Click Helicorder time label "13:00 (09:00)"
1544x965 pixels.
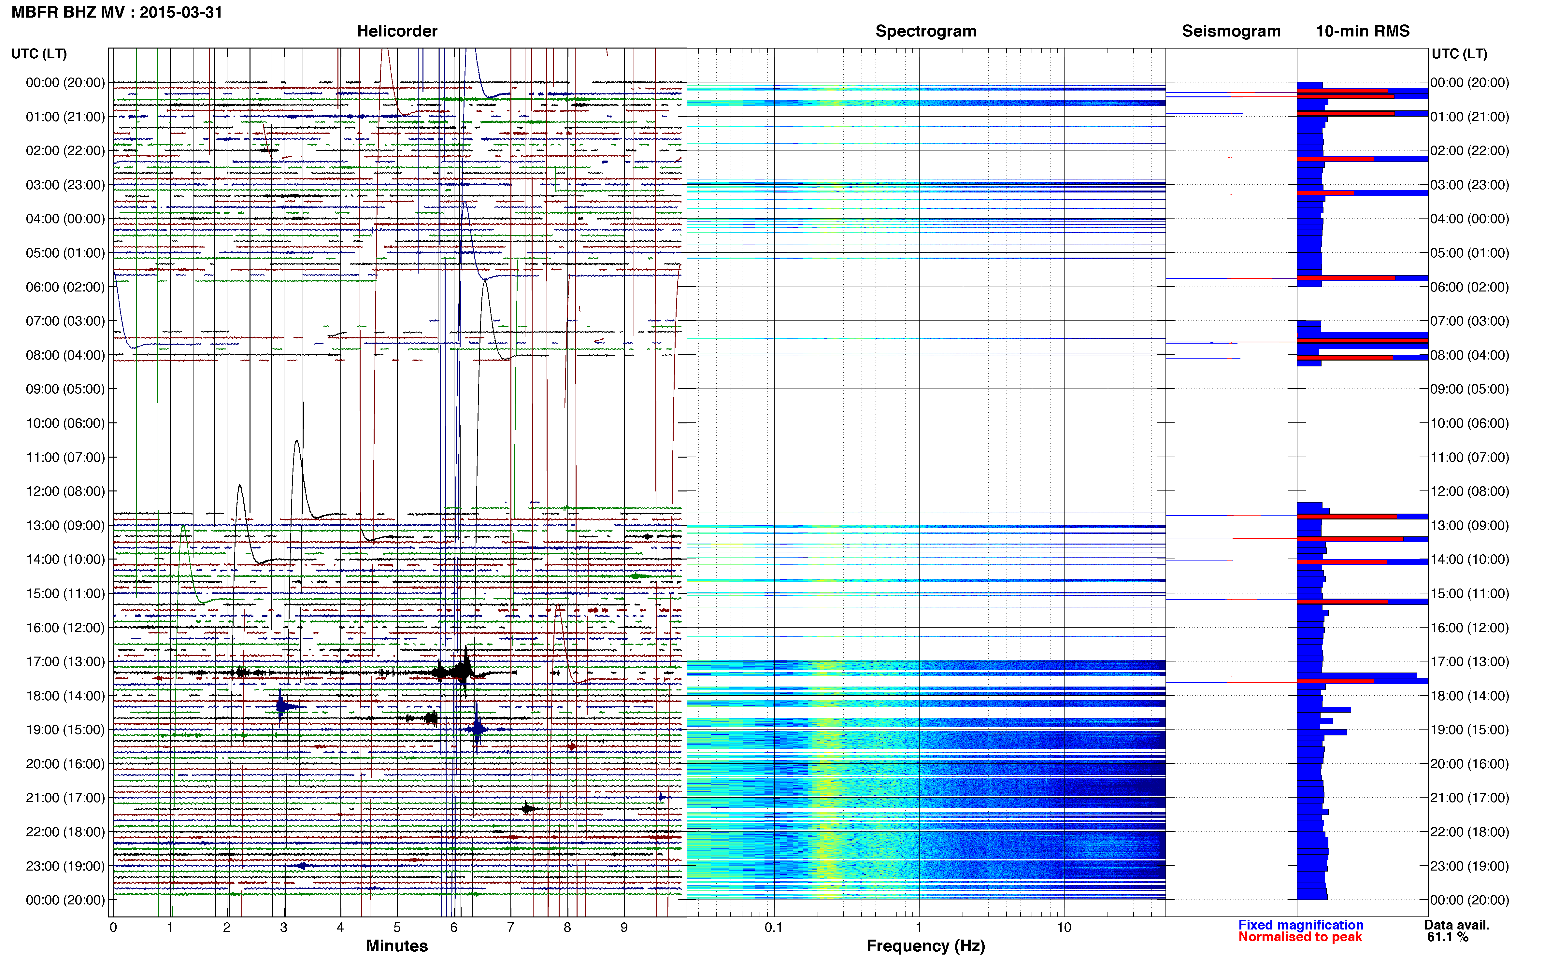click(65, 525)
